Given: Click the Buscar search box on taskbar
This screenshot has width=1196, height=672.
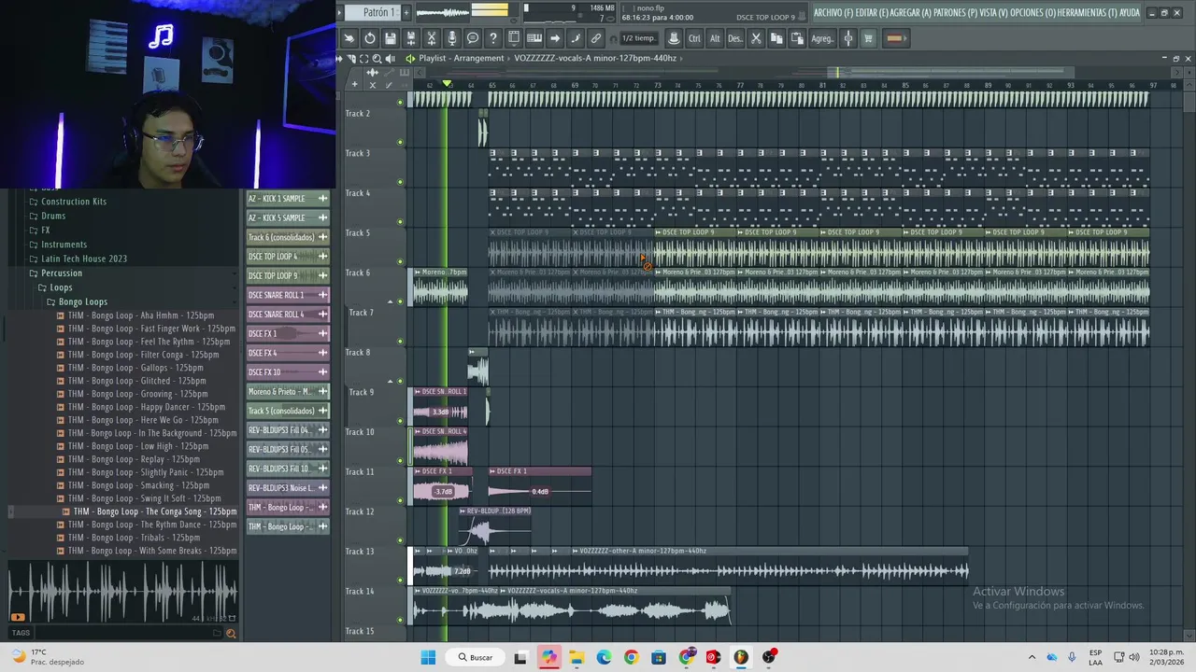Looking at the screenshot, I should click(x=475, y=657).
